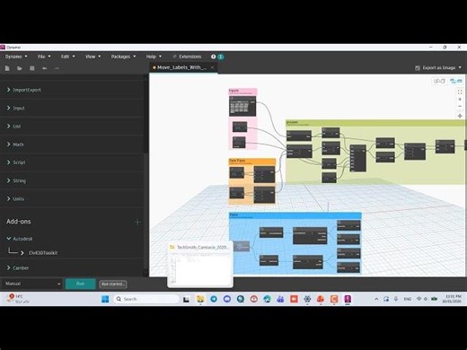This screenshot has height=350, width=467.
Task: Switch to graph view navigation
Action: click(x=456, y=81)
